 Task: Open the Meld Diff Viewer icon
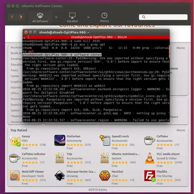coord(15,175)
